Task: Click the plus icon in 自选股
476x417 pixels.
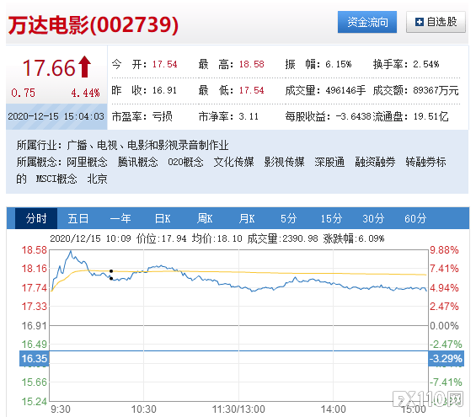Action: (420, 22)
